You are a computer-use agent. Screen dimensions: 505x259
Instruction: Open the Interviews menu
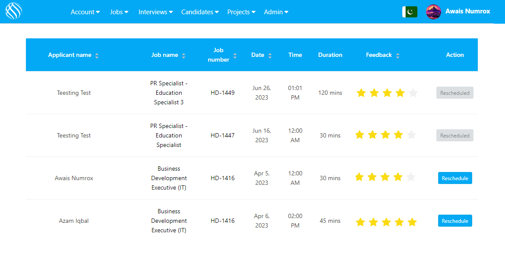click(x=155, y=12)
